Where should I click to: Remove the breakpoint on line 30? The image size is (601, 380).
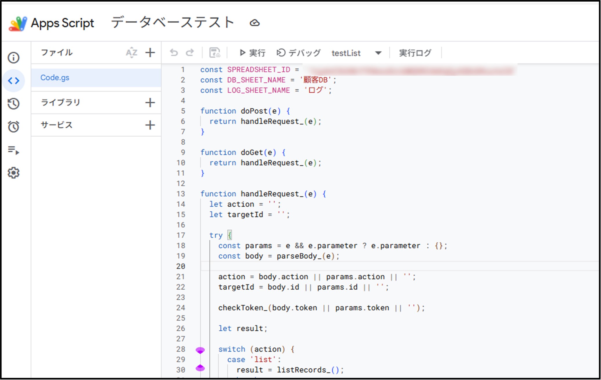click(200, 368)
